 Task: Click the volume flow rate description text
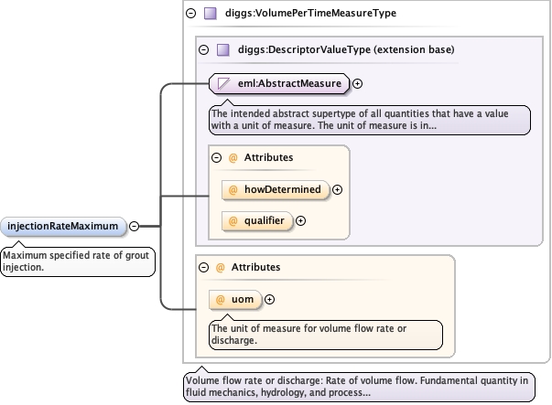point(358,387)
